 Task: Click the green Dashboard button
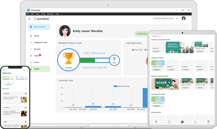(142, 34)
